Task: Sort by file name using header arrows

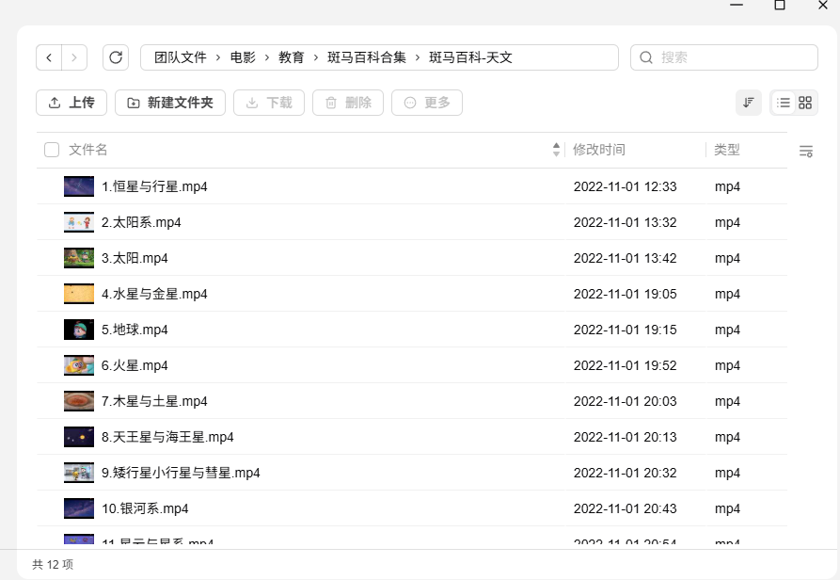Action: pyautogui.click(x=556, y=150)
